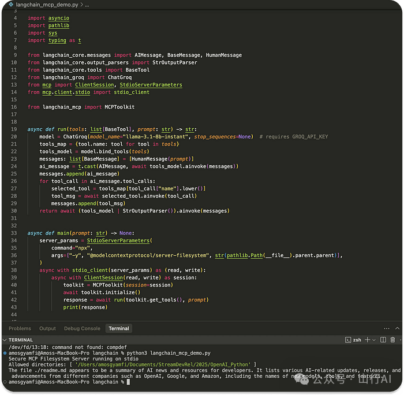
Task: Expand the breadcrumb ellipsis after filename
Action: [x=87, y=4]
